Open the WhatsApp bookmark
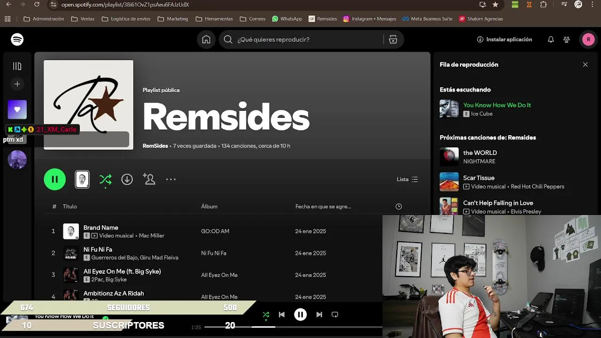Viewport: 601px width, 338px height. 287,19
